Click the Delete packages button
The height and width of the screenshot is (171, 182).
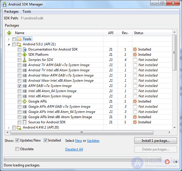tap(156, 149)
